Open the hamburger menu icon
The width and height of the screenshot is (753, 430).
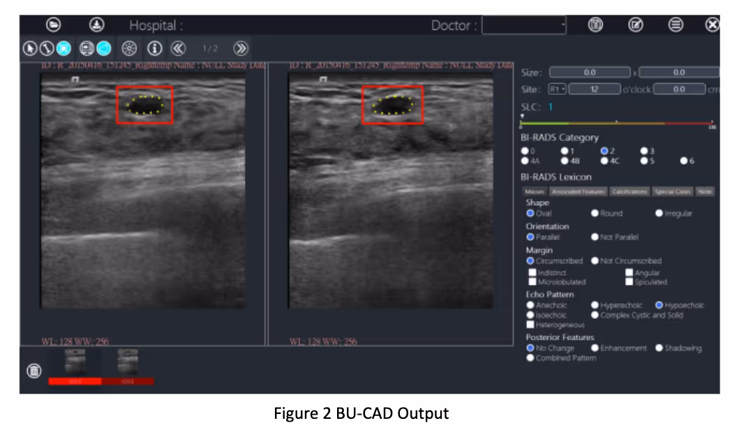[676, 24]
